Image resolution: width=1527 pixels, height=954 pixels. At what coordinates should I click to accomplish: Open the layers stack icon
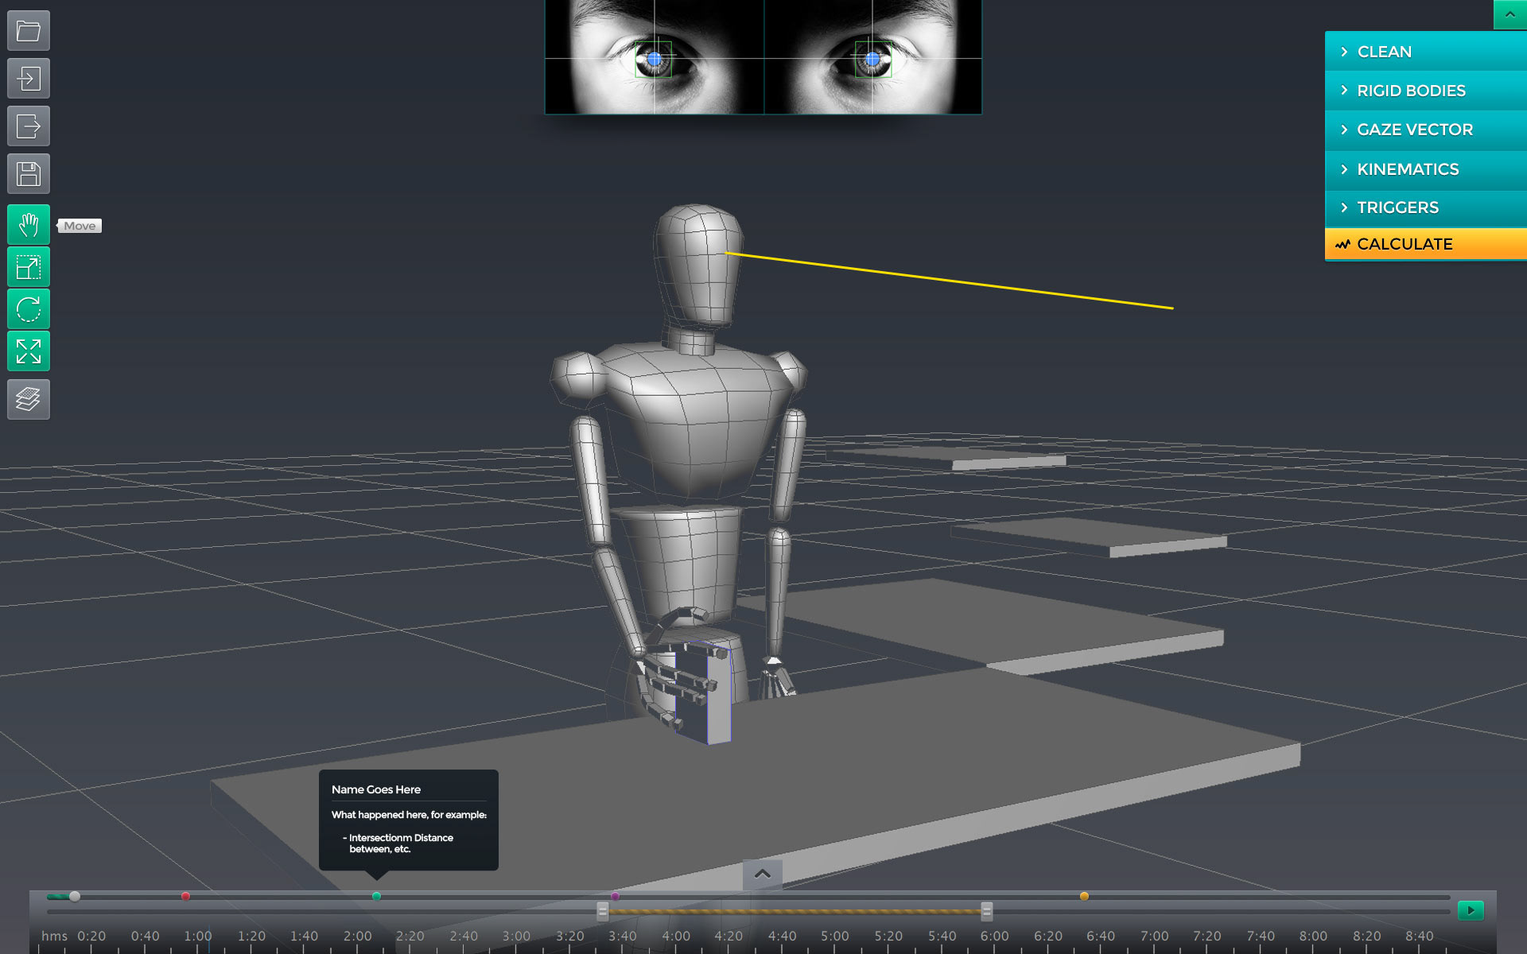click(x=29, y=399)
